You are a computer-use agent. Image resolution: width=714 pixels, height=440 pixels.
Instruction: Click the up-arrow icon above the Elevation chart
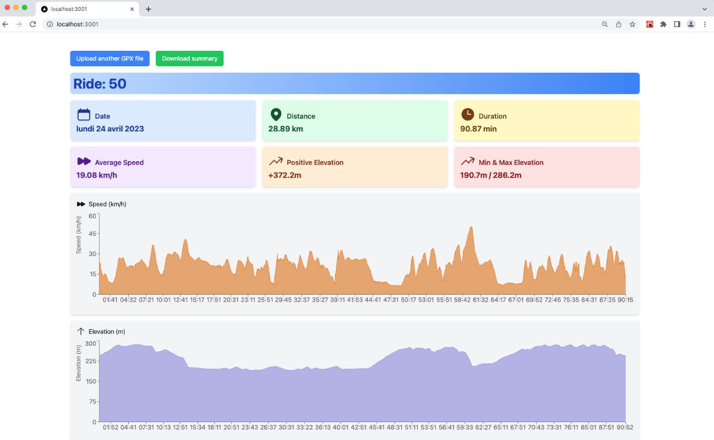[82, 331]
